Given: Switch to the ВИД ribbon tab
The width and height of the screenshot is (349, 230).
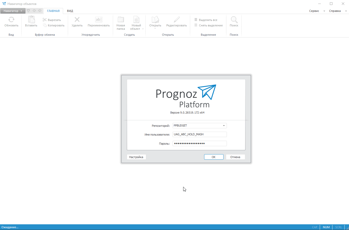Looking at the screenshot, I should [70, 11].
